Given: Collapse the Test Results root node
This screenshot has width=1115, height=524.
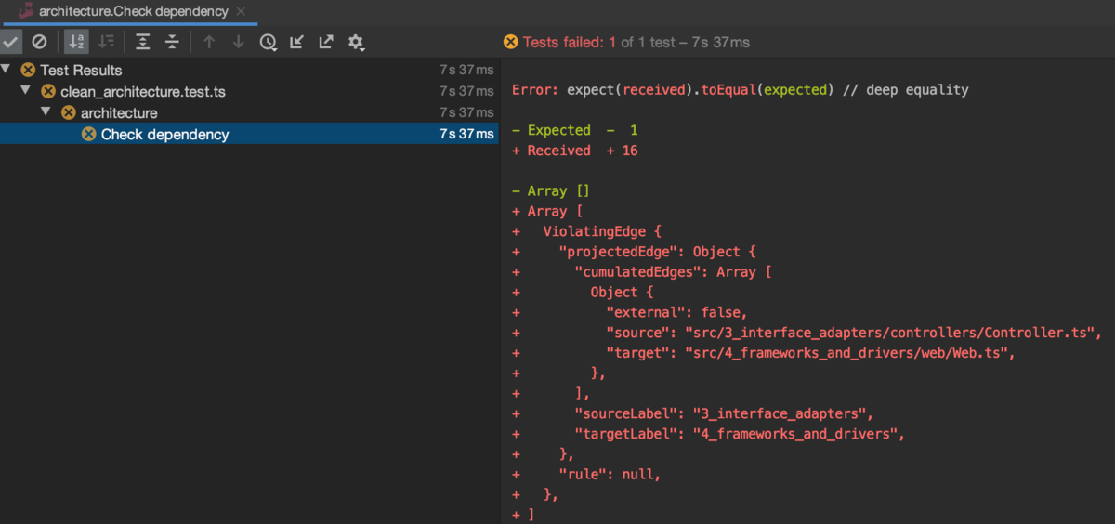Looking at the screenshot, I should point(7,70).
